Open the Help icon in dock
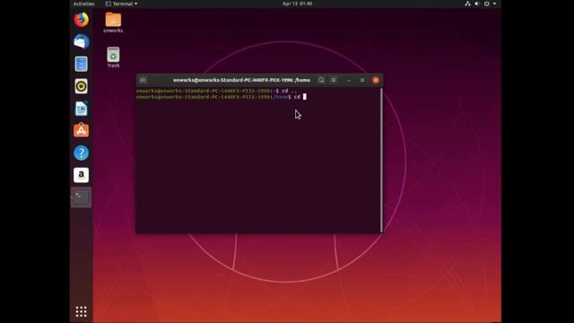This screenshot has width=574, height=323. pyautogui.click(x=82, y=153)
